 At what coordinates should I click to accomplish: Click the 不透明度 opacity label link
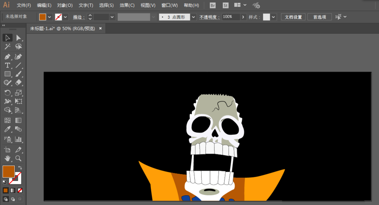209,17
